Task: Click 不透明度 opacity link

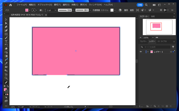Action: (x=96, y=10)
